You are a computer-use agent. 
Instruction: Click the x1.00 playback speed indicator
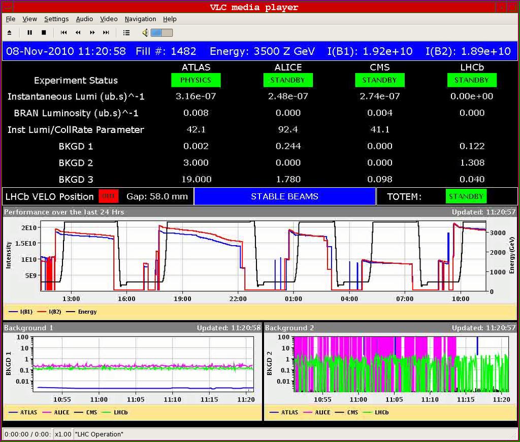point(63,434)
